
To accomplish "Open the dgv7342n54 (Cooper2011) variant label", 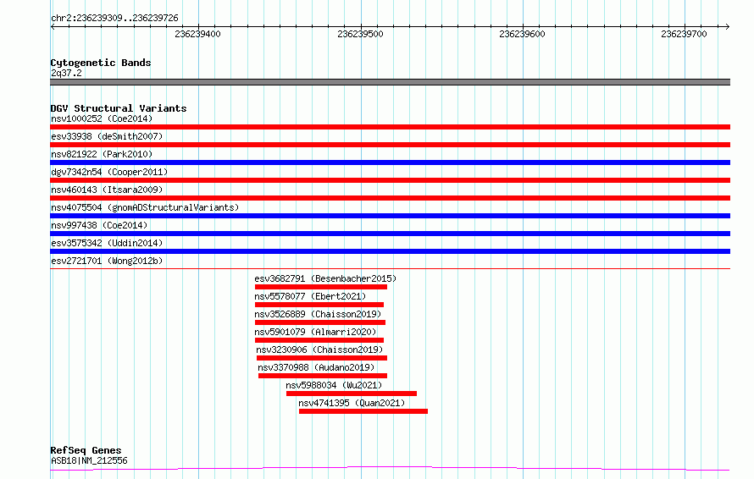I will pos(109,172).
